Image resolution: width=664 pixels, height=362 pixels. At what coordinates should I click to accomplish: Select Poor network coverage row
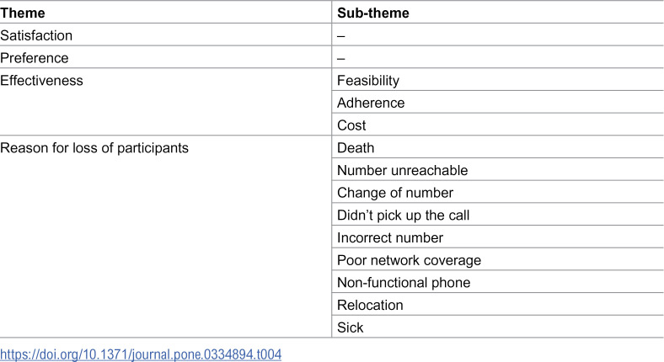[497, 259]
